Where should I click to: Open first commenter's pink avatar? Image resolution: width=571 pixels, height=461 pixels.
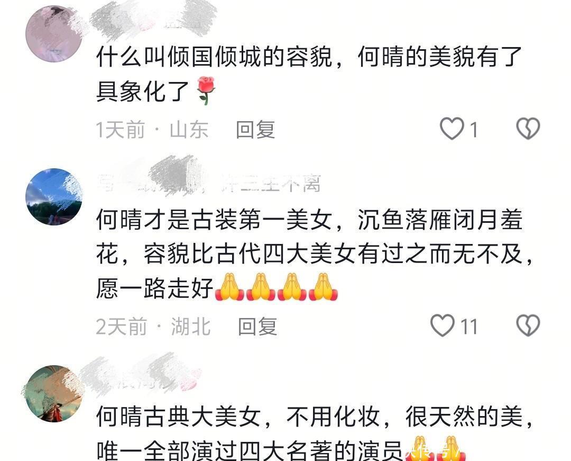pos(54,34)
